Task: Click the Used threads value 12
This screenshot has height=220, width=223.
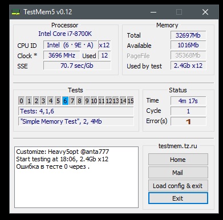Action: (104, 55)
